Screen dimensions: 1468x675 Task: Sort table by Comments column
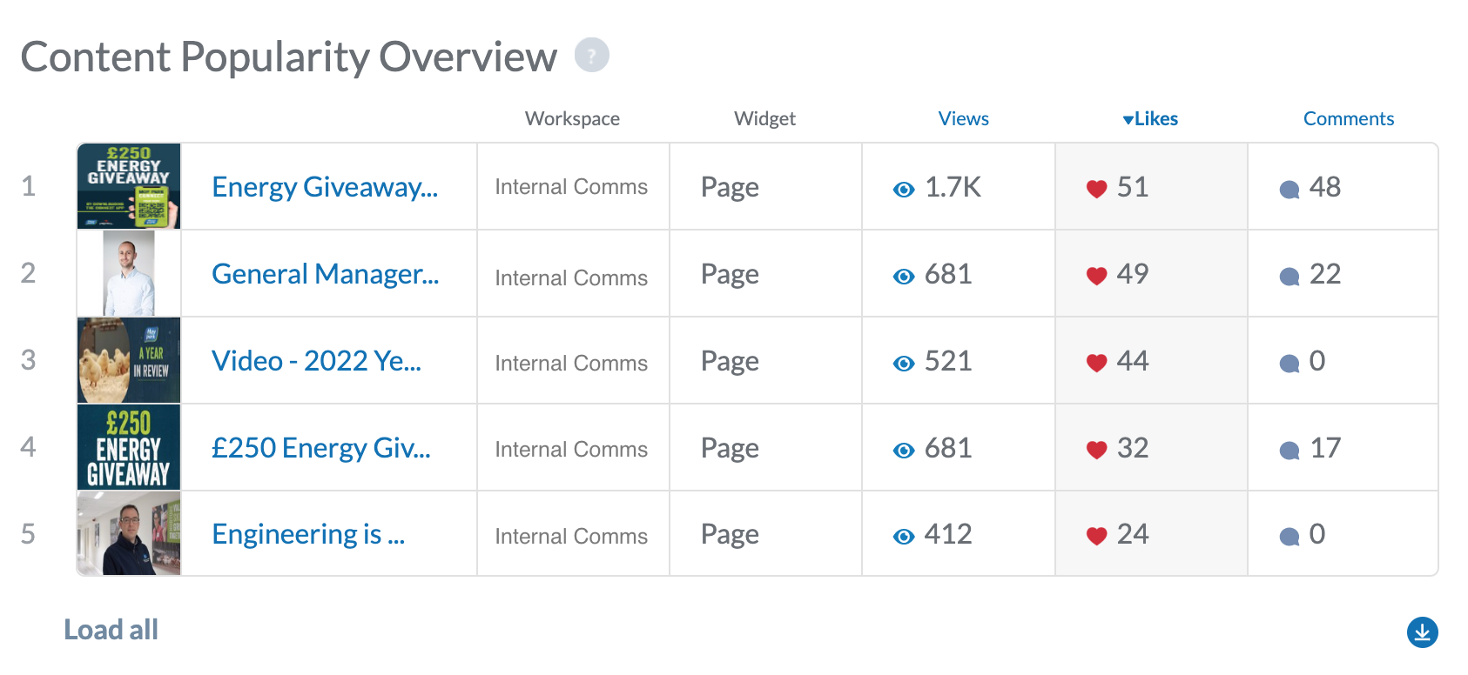[x=1348, y=119]
